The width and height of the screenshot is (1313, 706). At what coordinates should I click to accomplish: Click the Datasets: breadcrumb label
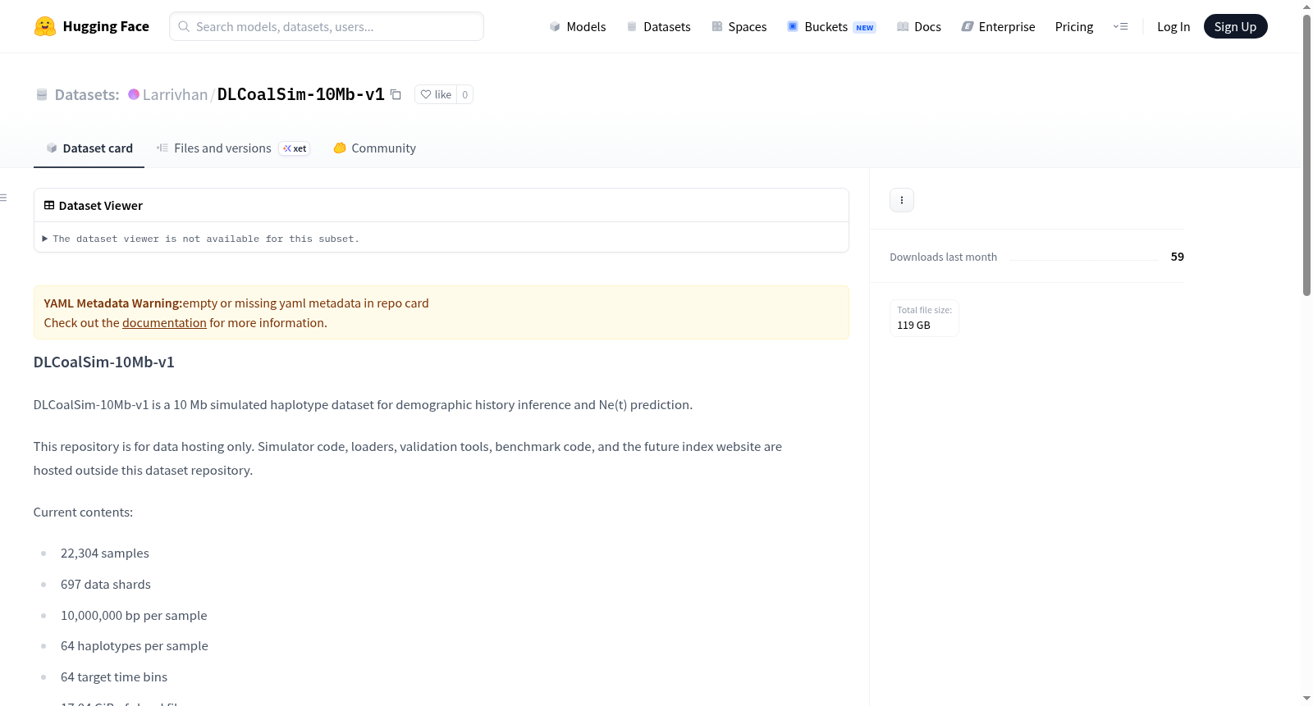tap(87, 94)
